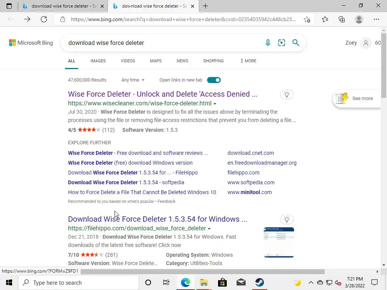Screen dimensions: 387x290
Task: Open Steam from the taskbar
Action: 259,282
